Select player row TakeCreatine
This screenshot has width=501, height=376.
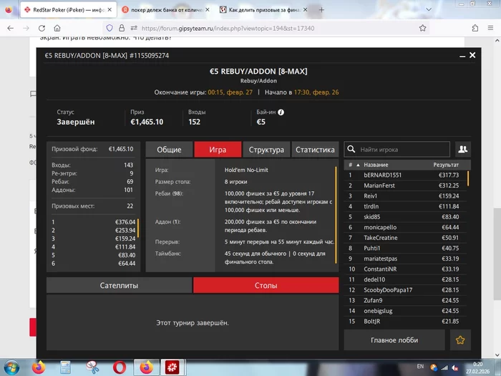(x=405, y=238)
